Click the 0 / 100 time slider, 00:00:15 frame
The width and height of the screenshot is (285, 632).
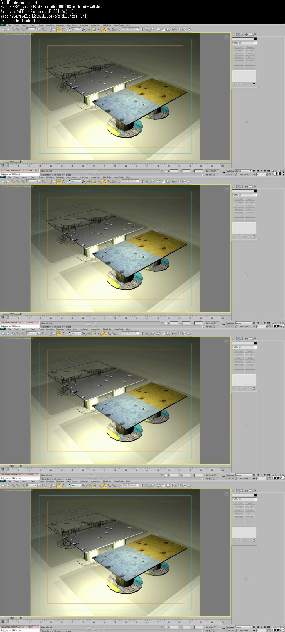[11, 162]
